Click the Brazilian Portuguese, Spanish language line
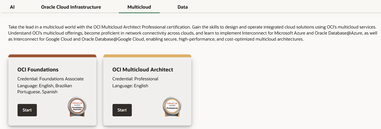 click(x=45, y=89)
